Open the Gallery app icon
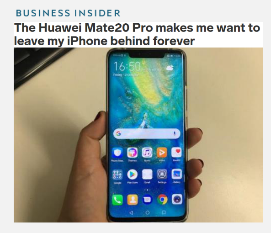 click(x=177, y=174)
